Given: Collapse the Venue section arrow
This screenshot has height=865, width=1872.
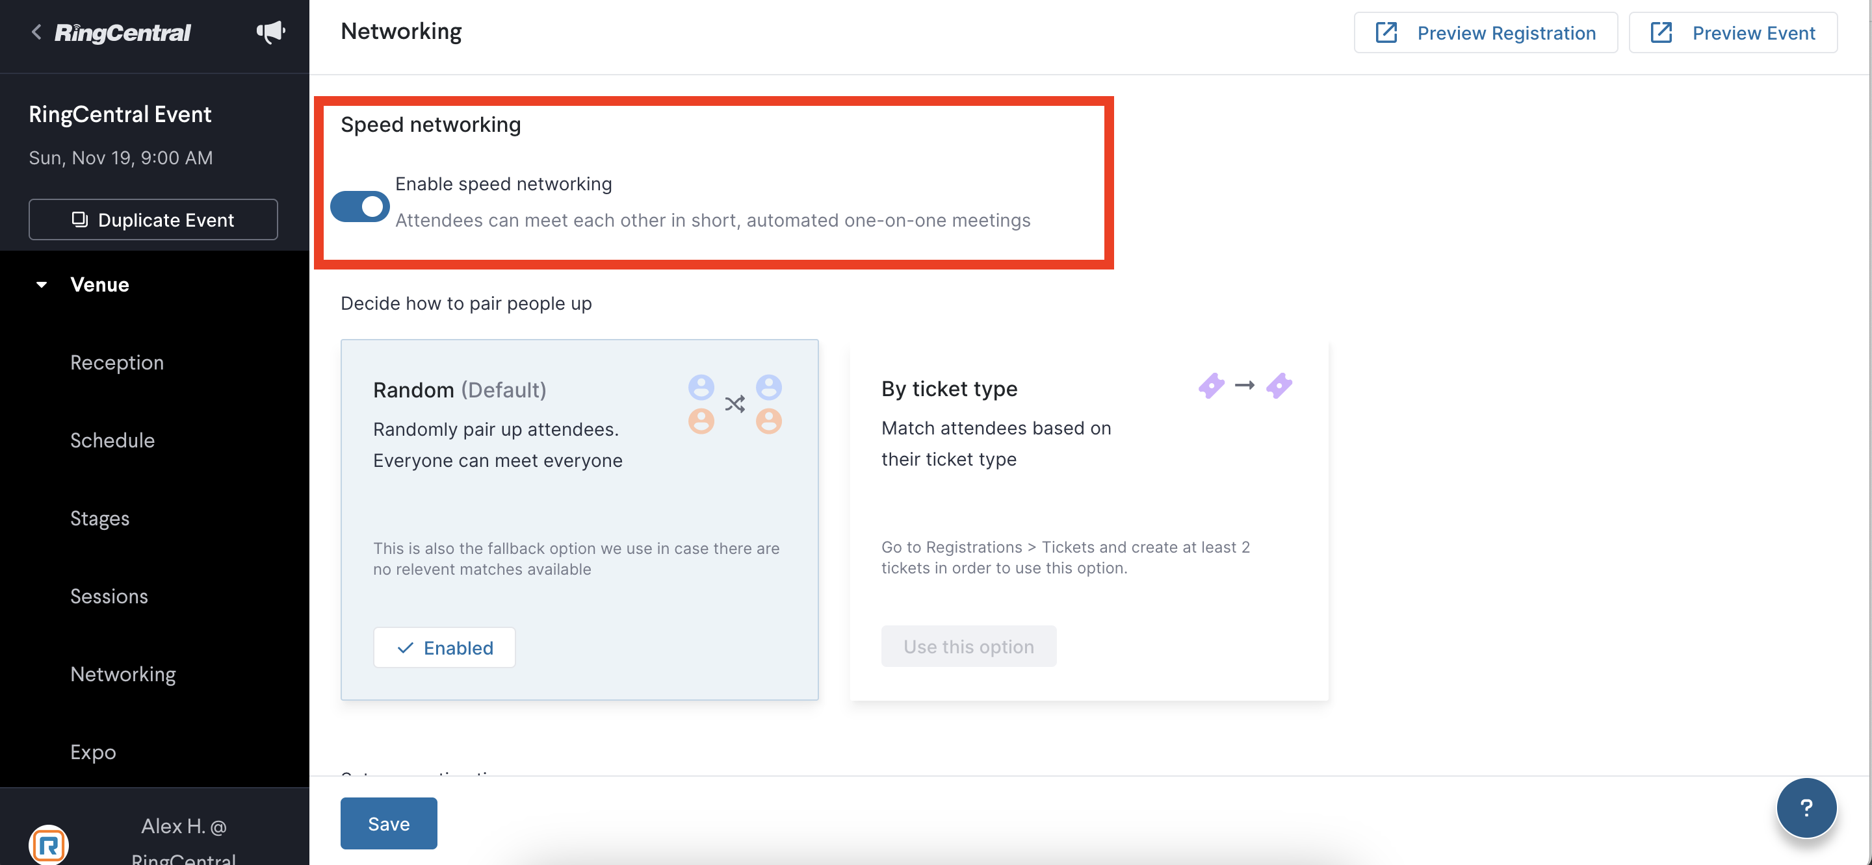Looking at the screenshot, I should 42,284.
